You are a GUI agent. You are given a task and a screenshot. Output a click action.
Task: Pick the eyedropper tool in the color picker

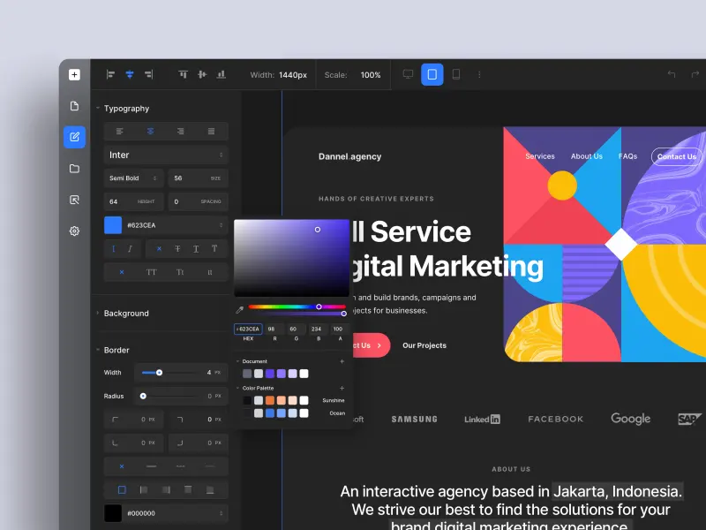pyautogui.click(x=239, y=310)
